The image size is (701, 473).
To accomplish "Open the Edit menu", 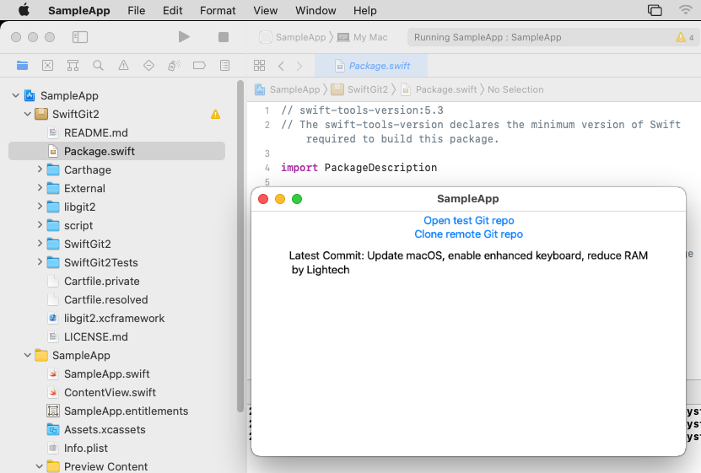I will [x=173, y=10].
